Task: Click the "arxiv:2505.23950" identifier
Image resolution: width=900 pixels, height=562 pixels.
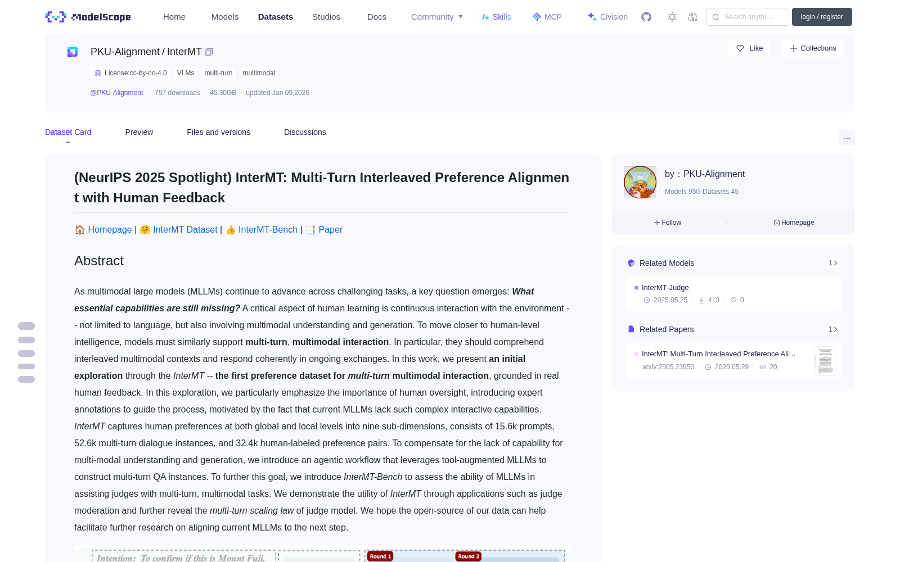Action: pyautogui.click(x=668, y=367)
